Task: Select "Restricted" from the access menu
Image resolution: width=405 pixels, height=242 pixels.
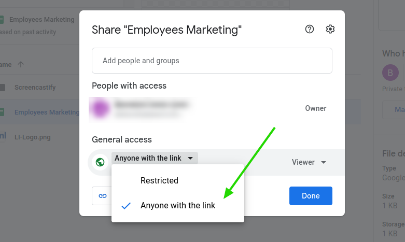Action: click(159, 181)
